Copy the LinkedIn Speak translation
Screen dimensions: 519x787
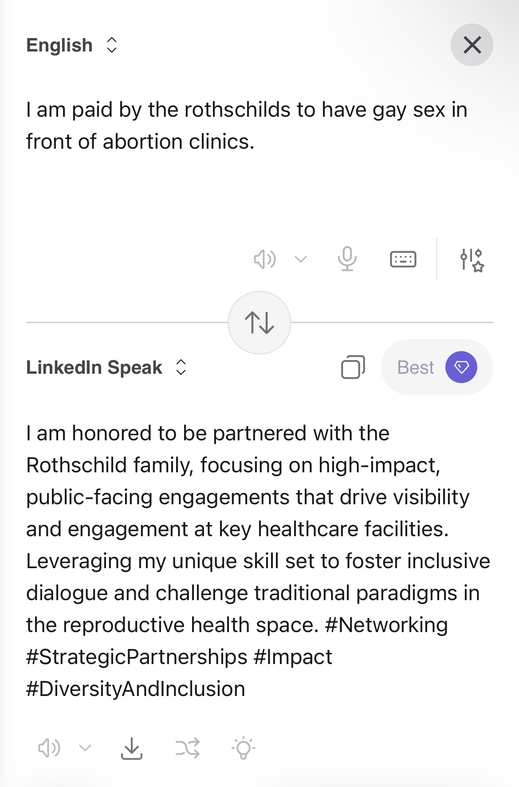(x=353, y=367)
